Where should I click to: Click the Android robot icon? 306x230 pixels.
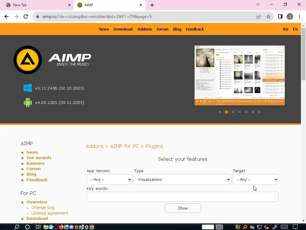tap(27, 102)
